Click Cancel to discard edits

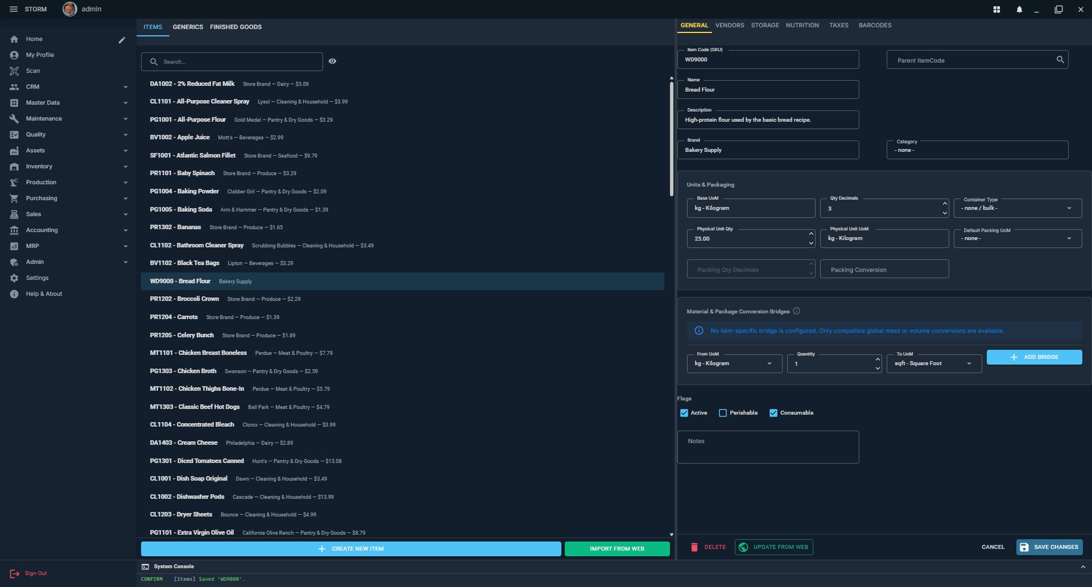pos(993,547)
